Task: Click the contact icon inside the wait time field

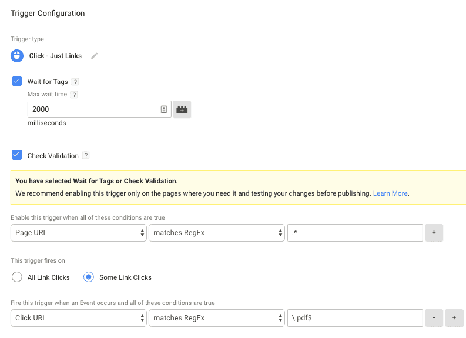Action: [164, 109]
